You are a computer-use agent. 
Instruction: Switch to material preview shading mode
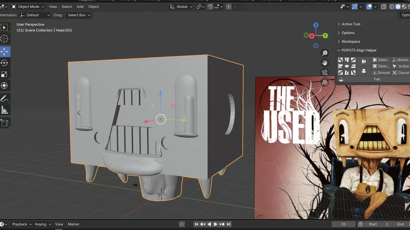(404, 7)
